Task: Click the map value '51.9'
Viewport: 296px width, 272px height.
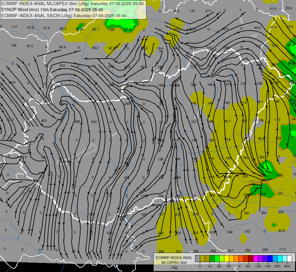Action: pos(273,9)
